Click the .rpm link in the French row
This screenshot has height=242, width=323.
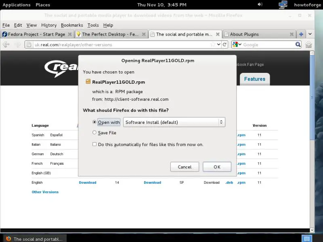click(x=241, y=163)
